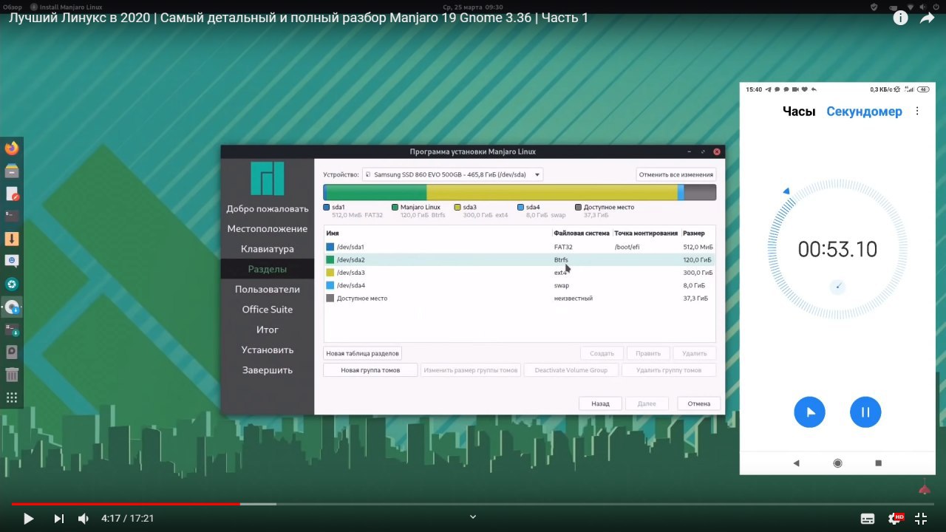Click the top bar system tray shield icon
The image size is (946, 532).
(874, 7)
